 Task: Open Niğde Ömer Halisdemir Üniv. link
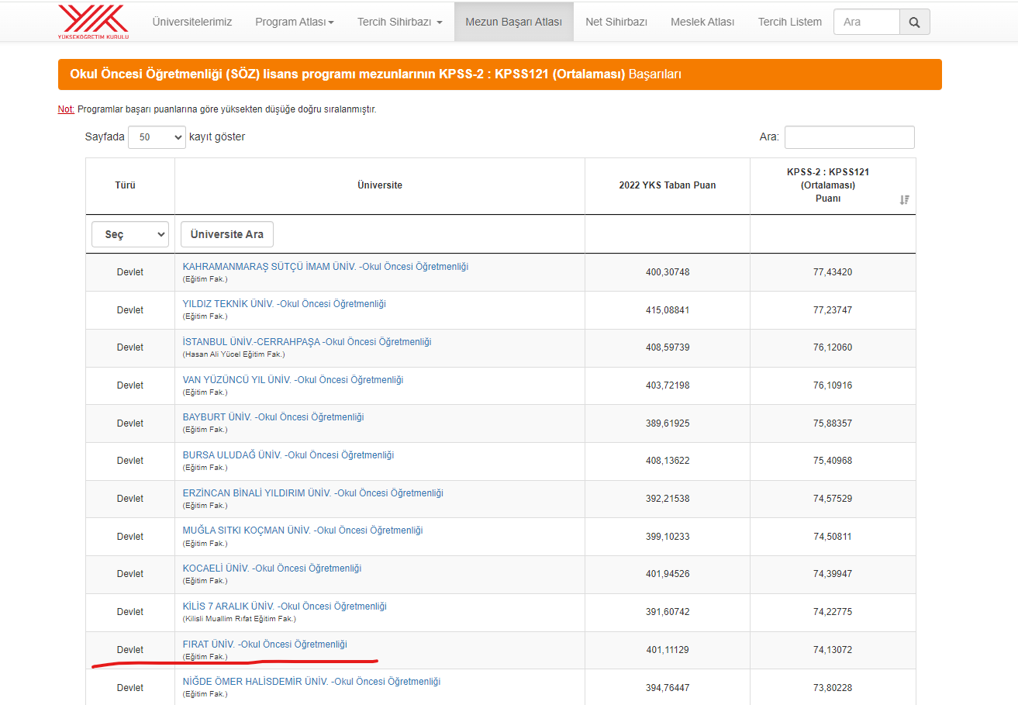click(312, 682)
